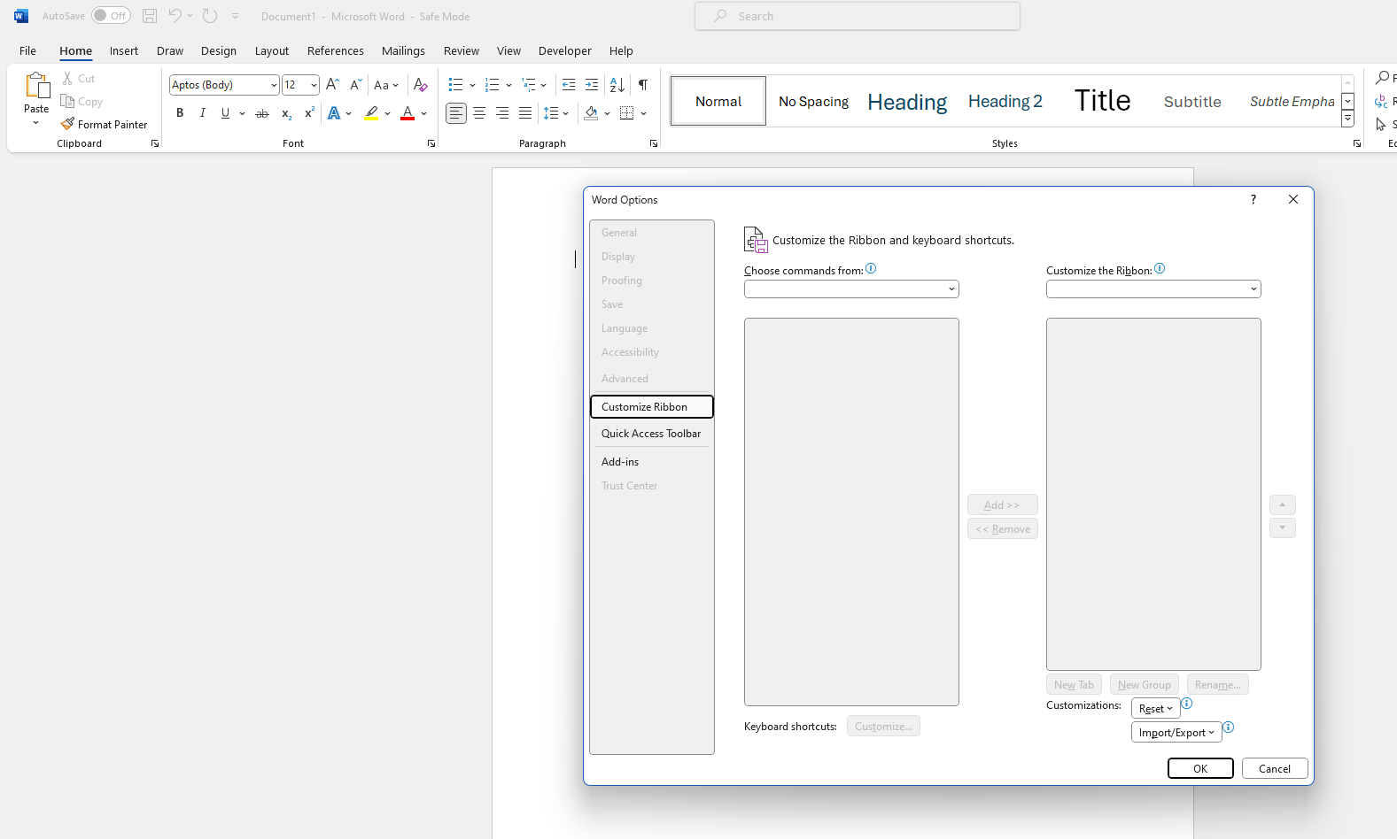Cancel the Word Options dialog
The height and width of the screenshot is (839, 1397).
point(1275,769)
